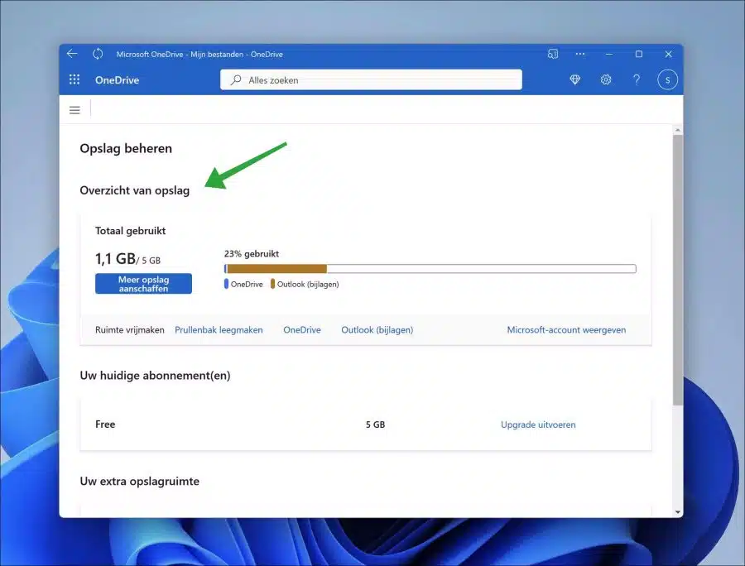Click the 1,1 GB usage value
This screenshot has width=745, height=566.
pyautogui.click(x=115, y=259)
